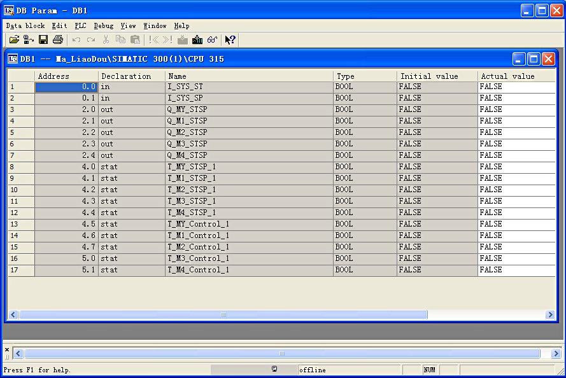Click the T_M4_Control_1 name cell

point(249,270)
